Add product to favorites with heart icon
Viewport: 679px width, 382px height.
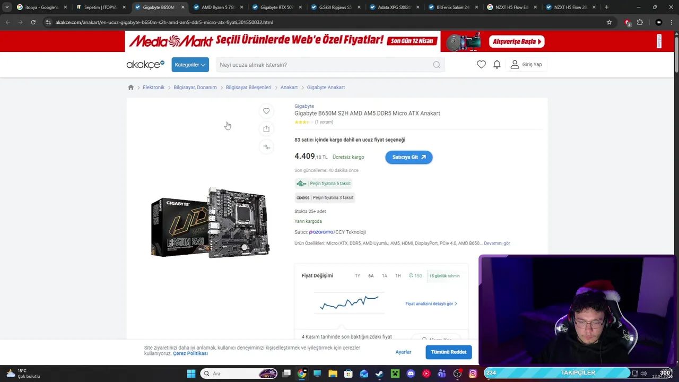point(266,111)
